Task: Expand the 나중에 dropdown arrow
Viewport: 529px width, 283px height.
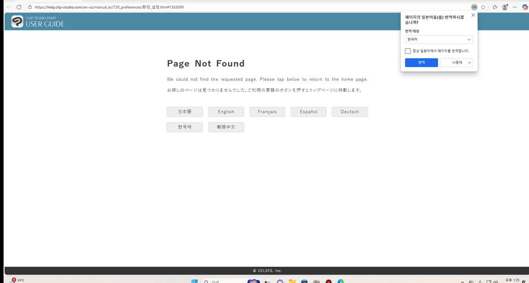Action: (469, 63)
